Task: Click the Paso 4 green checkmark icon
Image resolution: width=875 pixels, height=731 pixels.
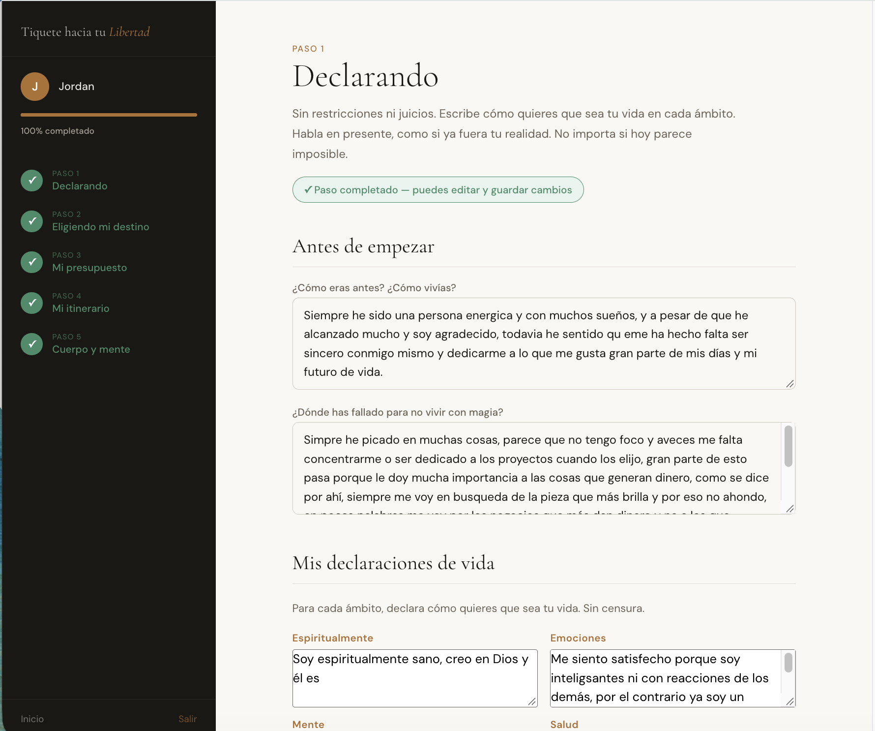Action: tap(32, 303)
